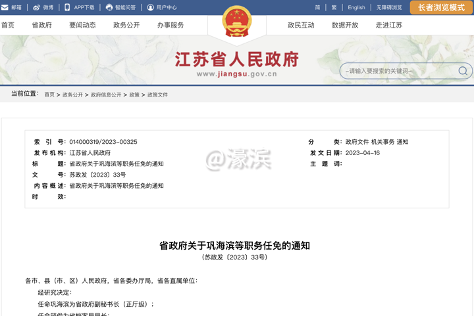Open 走进江苏 navigation tab
The image size is (474, 316).
tap(389, 25)
